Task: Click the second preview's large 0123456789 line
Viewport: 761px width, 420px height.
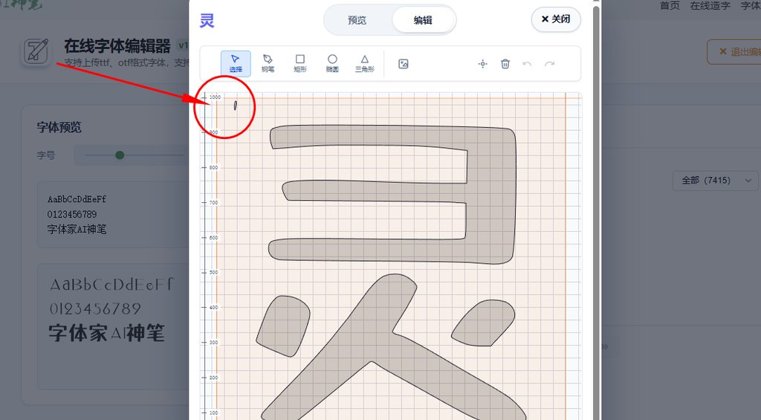Action: coord(95,308)
